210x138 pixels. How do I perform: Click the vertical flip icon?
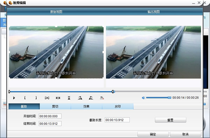tap(69, 98)
